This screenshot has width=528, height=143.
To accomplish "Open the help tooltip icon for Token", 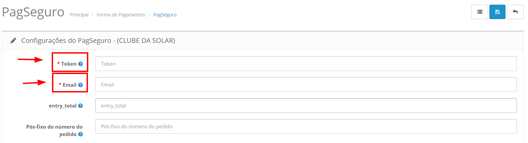I will click(81, 64).
